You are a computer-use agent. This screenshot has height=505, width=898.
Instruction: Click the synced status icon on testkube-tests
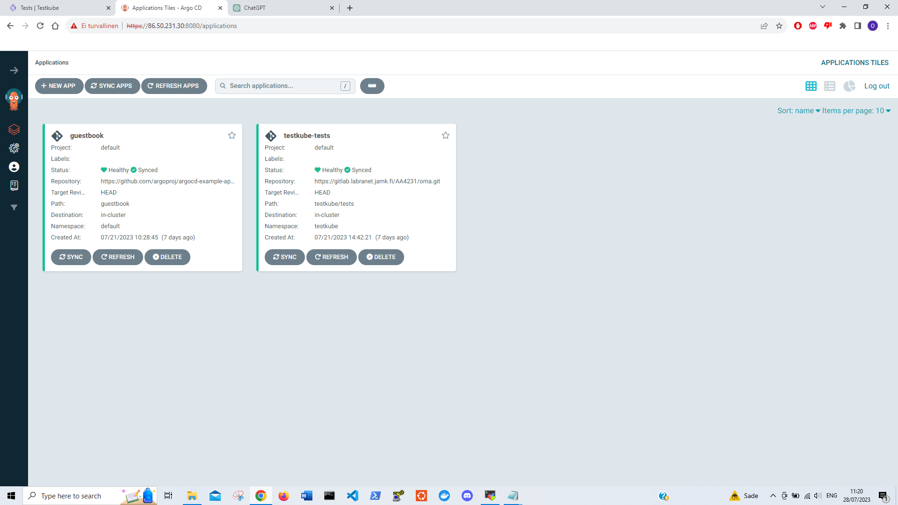pyautogui.click(x=347, y=170)
